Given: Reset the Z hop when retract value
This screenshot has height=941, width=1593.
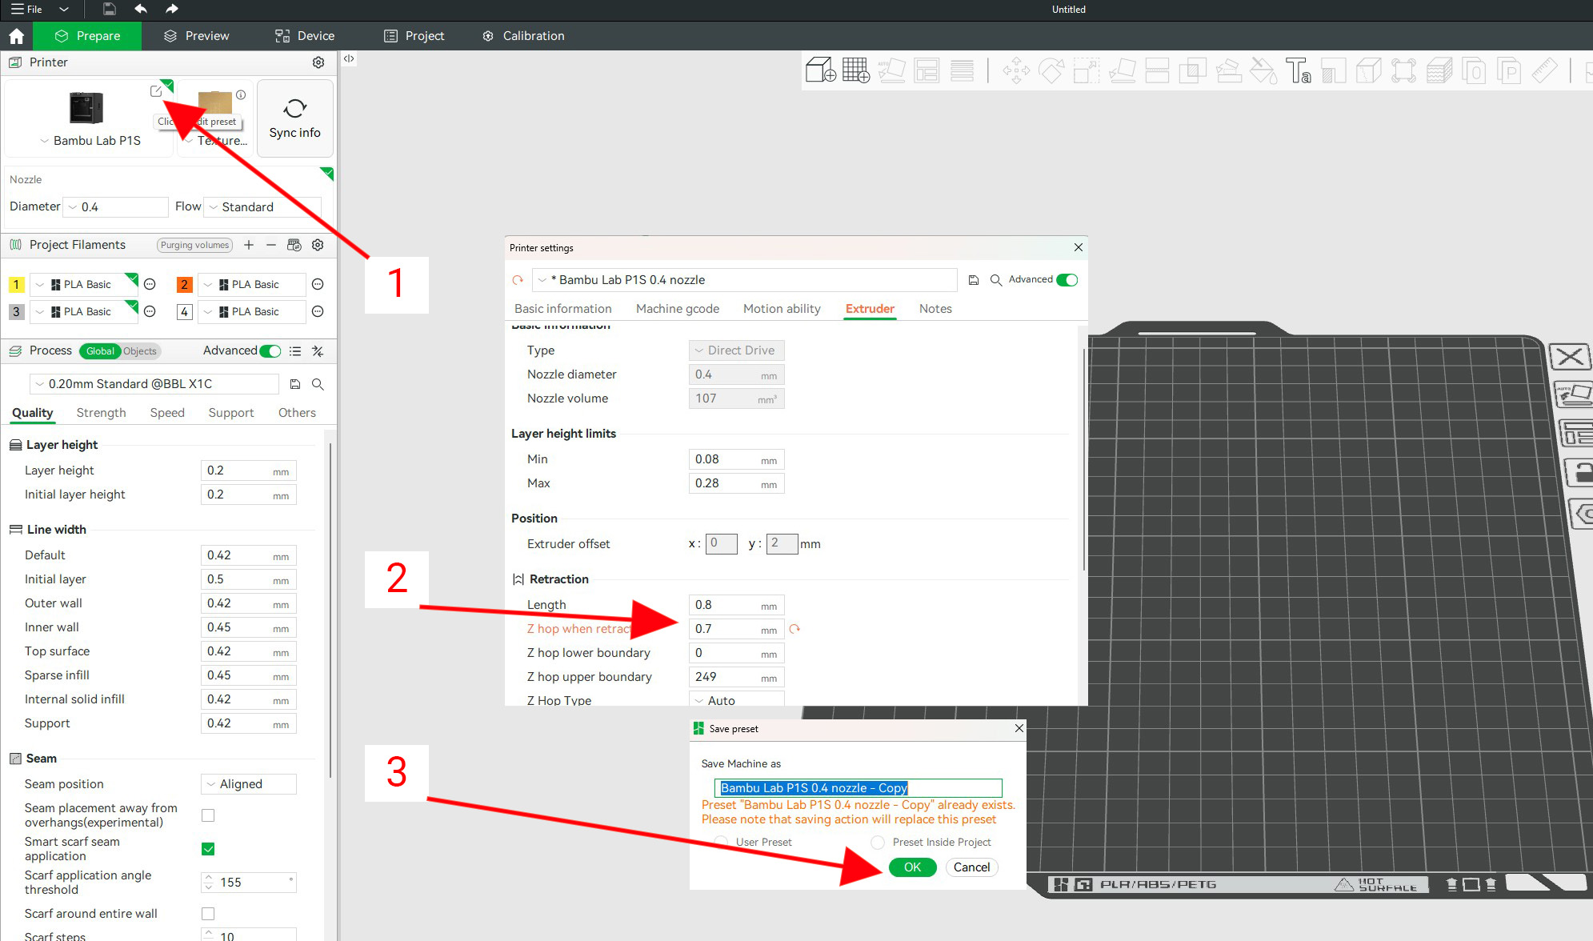Looking at the screenshot, I should pyautogui.click(x=794, y=629).
